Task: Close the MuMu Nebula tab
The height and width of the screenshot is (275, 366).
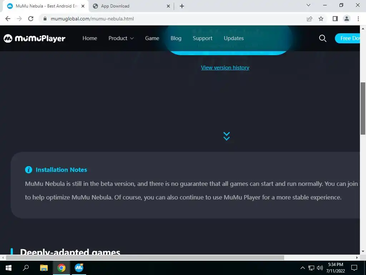Action: pyautogui.click(x=83, y=6)
